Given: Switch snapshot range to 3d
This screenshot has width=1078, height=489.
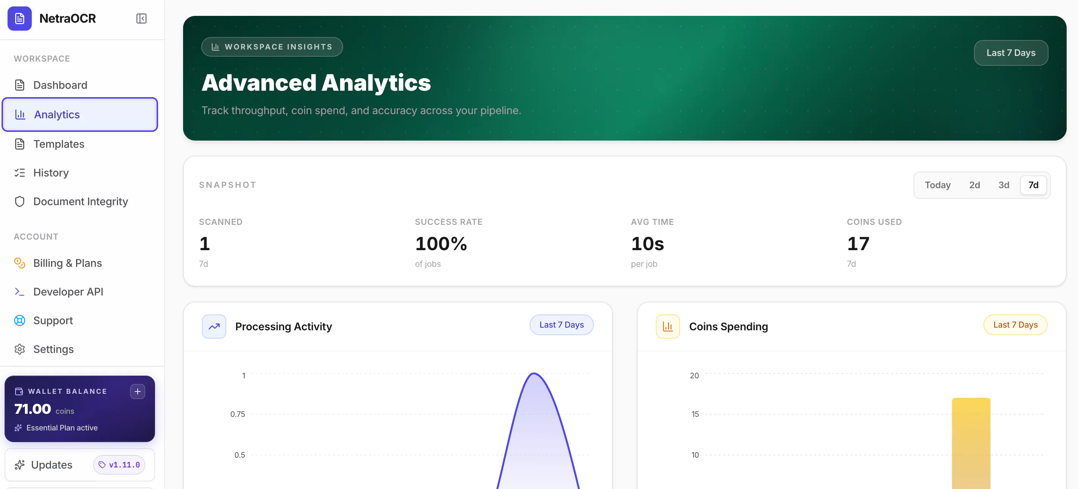Looking at the screenshot, I should [x=1004, y=185].
